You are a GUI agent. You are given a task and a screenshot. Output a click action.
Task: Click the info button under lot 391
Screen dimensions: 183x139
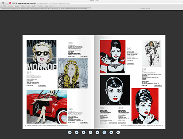click(158, 86)
